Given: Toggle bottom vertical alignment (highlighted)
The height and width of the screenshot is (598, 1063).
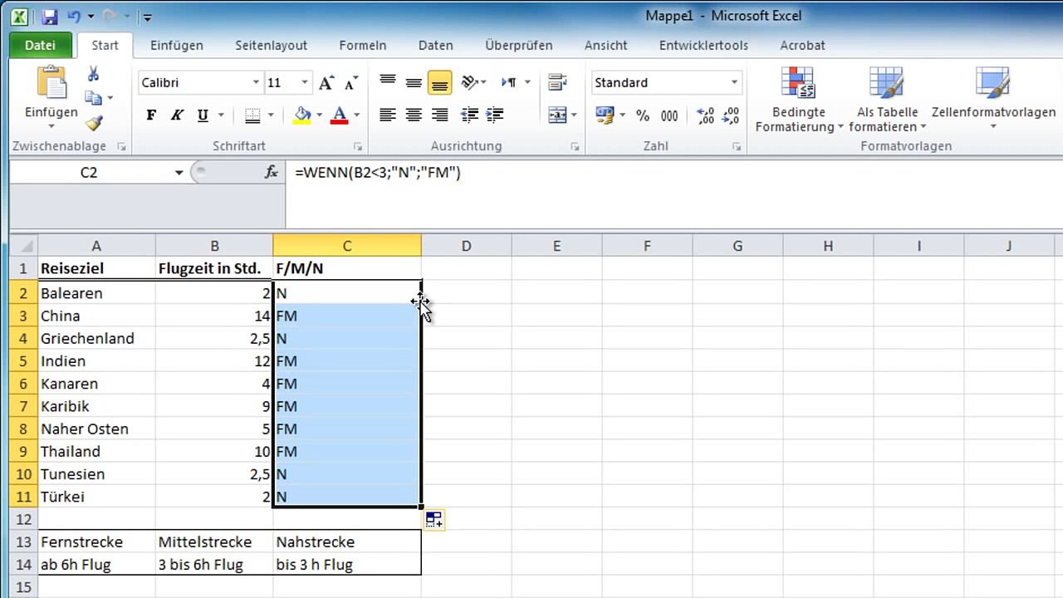Looking at the screenshot, I should point(439,82).
